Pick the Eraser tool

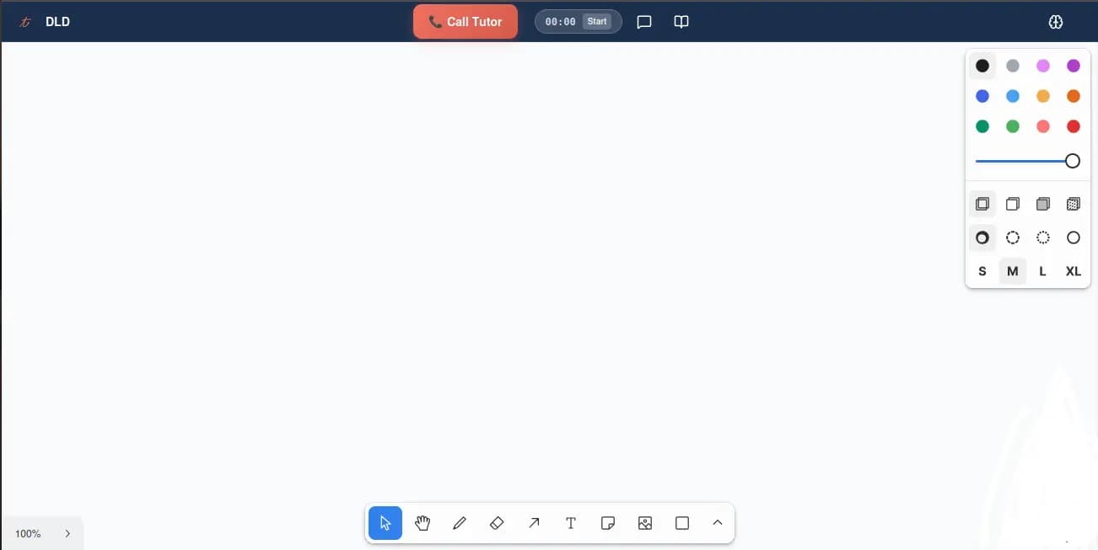[497, 523]
